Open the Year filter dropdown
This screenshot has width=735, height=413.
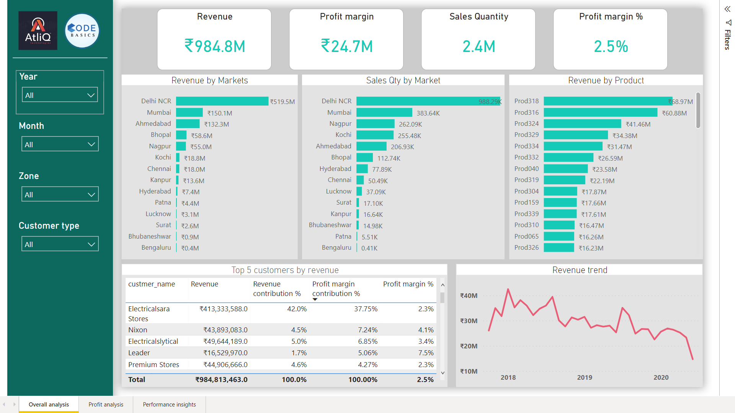pyautogui.click(x=91, y=94)
